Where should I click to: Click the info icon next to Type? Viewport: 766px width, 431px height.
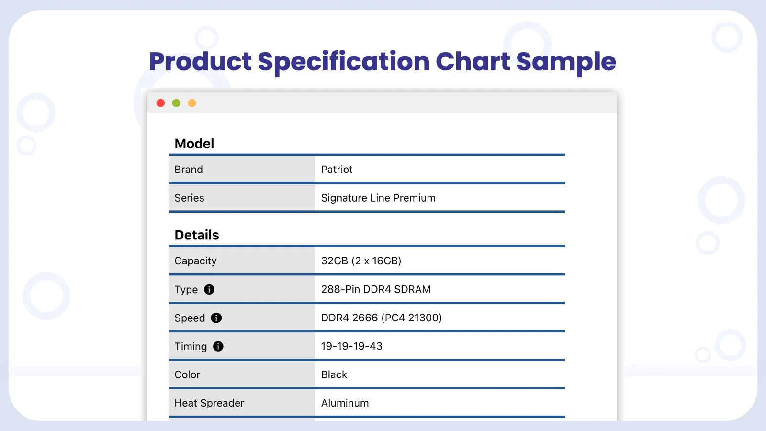point(209,289)
